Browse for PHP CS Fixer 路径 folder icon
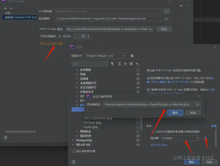Image resolution: width=220 pixels, height=166 pixels. coord(150,29)
